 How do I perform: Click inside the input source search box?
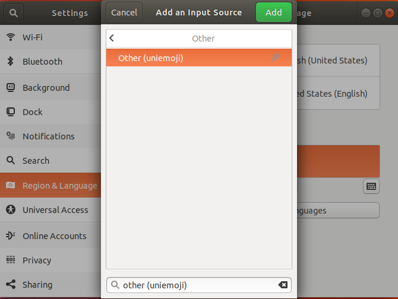click(x=196, y=285)
